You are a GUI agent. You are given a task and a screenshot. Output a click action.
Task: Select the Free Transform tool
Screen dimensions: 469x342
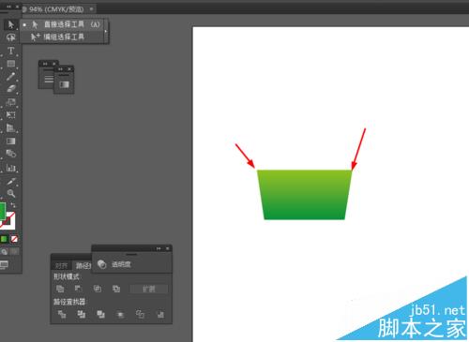pyautogui.click(x=11, y=115)
